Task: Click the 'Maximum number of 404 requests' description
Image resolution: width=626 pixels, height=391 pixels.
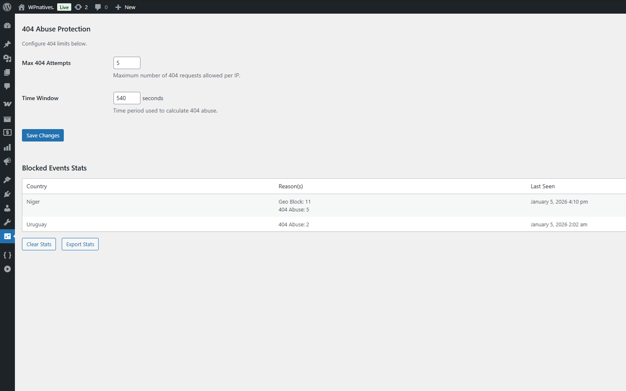Action: click(x=177, y=75)
